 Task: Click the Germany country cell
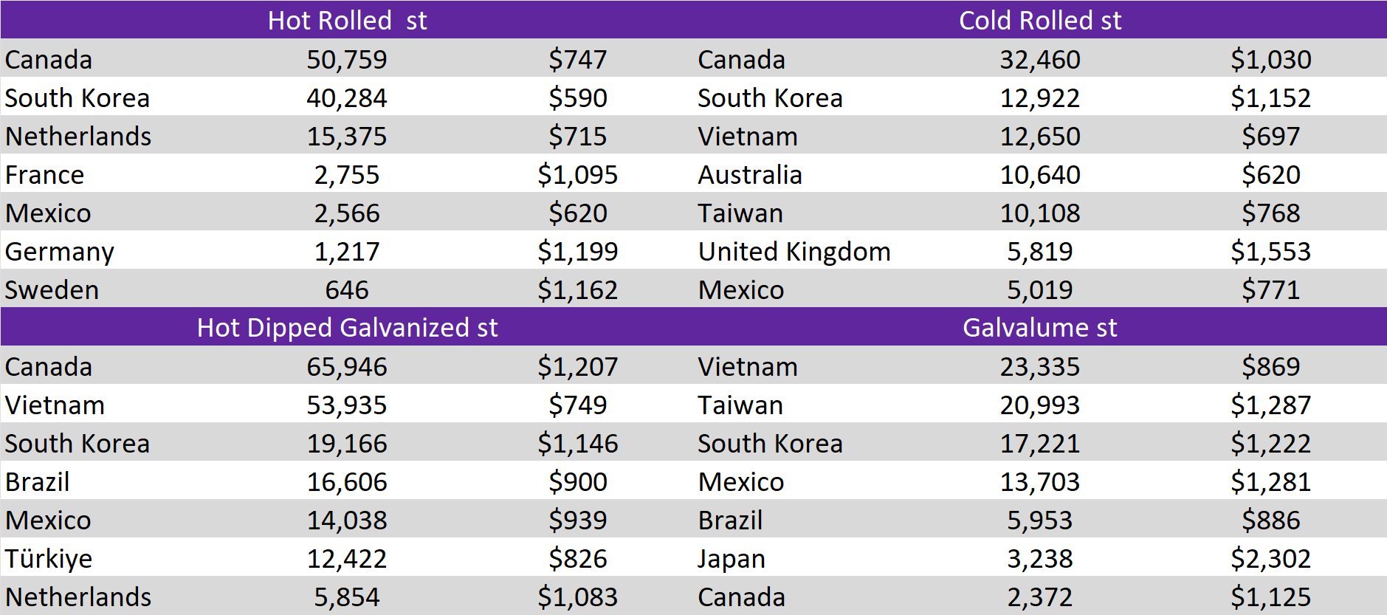(59, 252)
